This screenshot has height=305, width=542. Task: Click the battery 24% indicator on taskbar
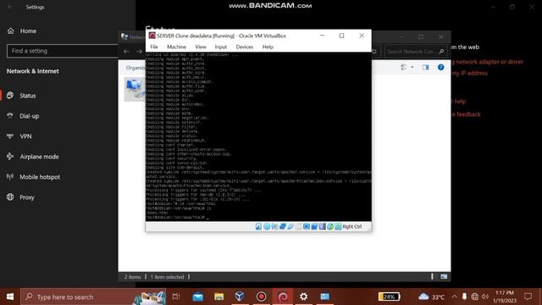click(389, 297)
